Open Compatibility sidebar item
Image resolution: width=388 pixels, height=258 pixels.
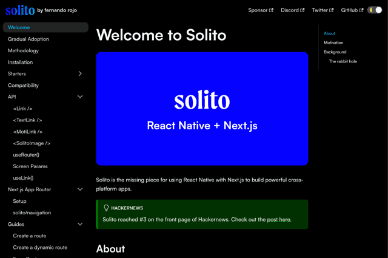pyautogui.click(x=23, y=85)
